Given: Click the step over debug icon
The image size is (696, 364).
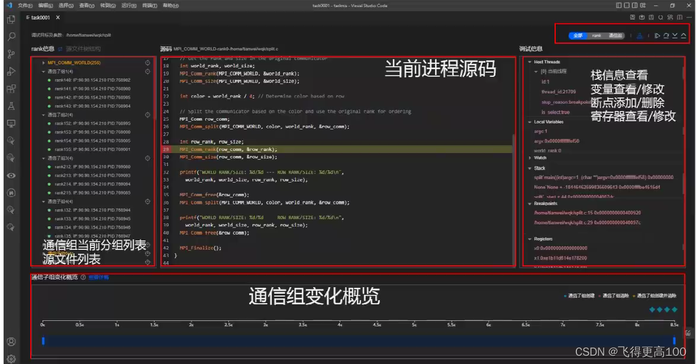Looking at the screenshot, I should coord(666,36).
